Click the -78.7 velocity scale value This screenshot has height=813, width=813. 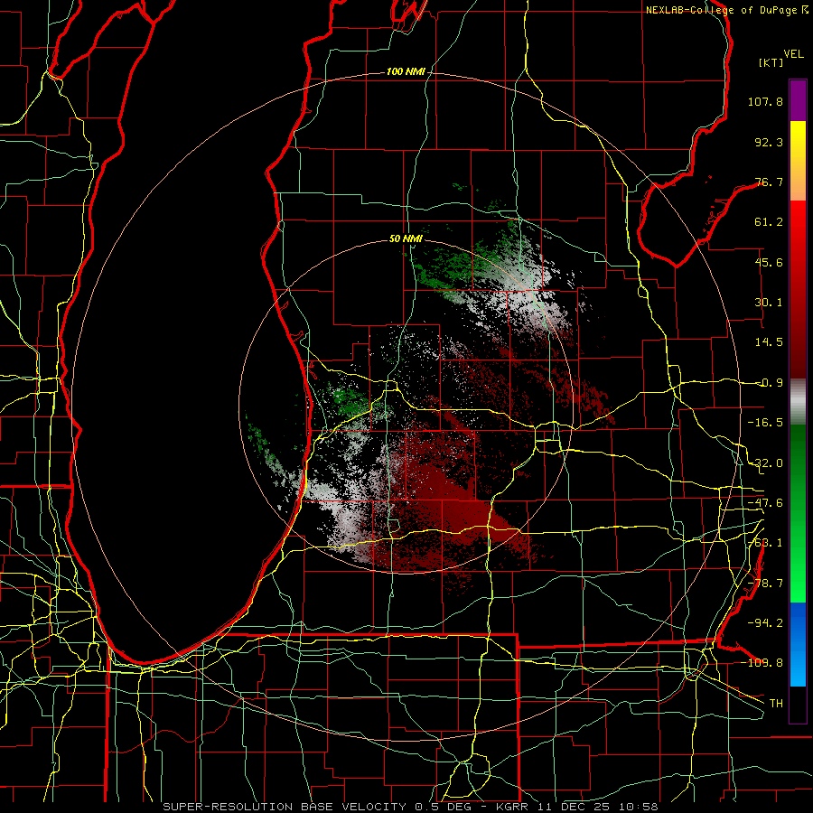(x=765, y=584)
